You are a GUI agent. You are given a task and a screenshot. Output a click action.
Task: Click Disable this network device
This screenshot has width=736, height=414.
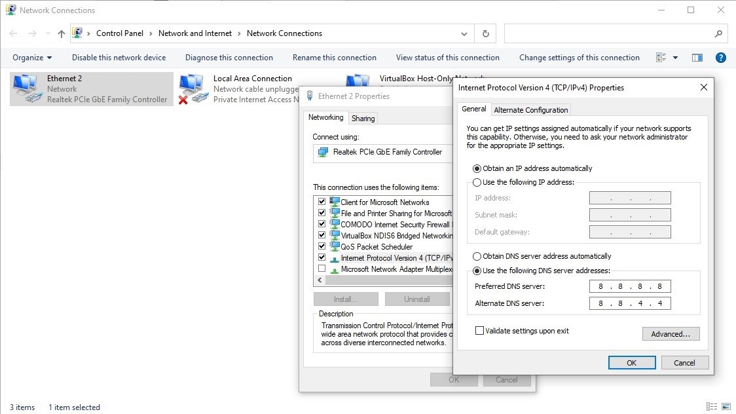pyautogui.click(x=119, y=57)
